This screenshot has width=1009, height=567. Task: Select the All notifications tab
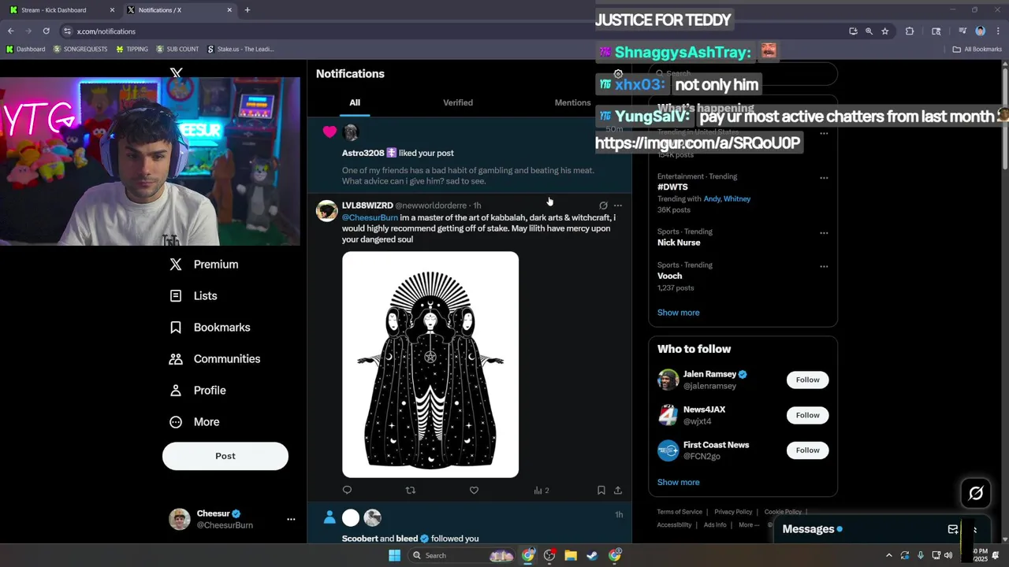pyautogui.click(x=355, y=102)
